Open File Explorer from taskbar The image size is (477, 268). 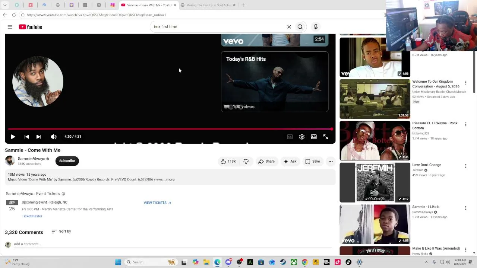pyautogui.click(x=206, y=262)
